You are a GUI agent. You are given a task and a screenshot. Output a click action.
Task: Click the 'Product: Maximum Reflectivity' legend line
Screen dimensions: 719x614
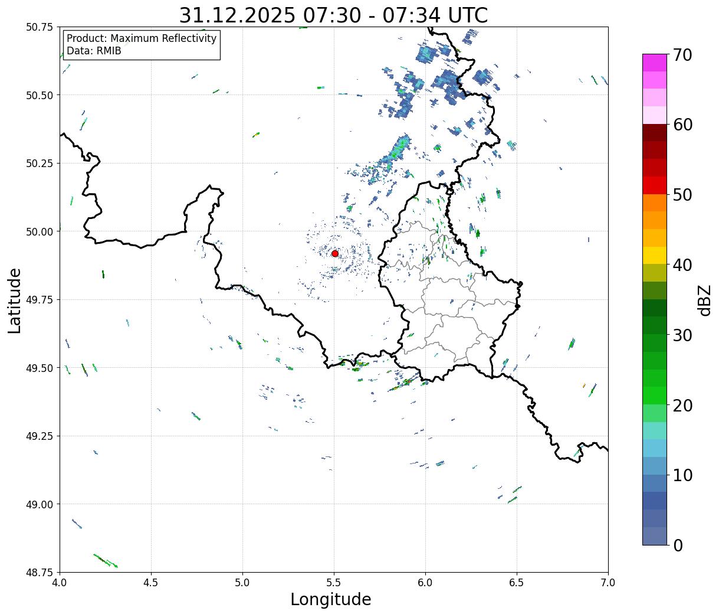click(x=142, y=38)
